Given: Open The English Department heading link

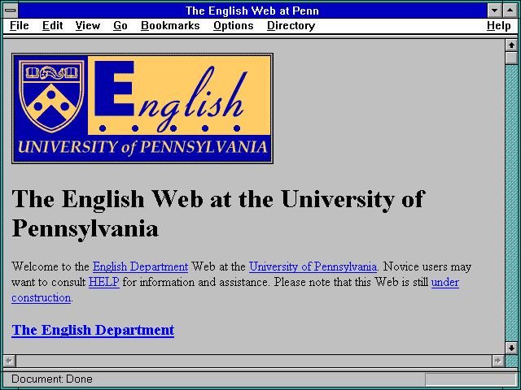Looking at the screenshot, I should 93,330.
